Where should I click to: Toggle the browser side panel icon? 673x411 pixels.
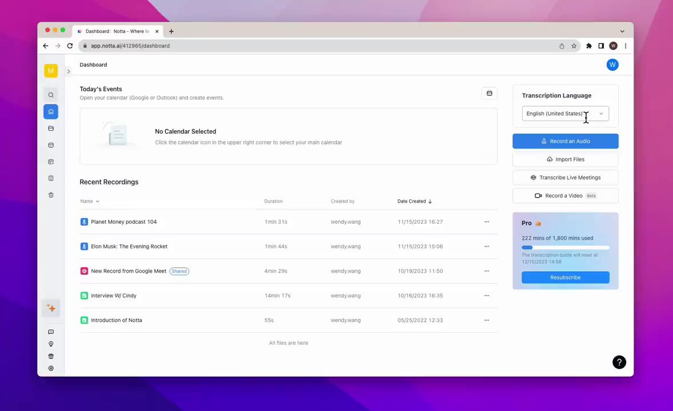click(x=601, y=46)
